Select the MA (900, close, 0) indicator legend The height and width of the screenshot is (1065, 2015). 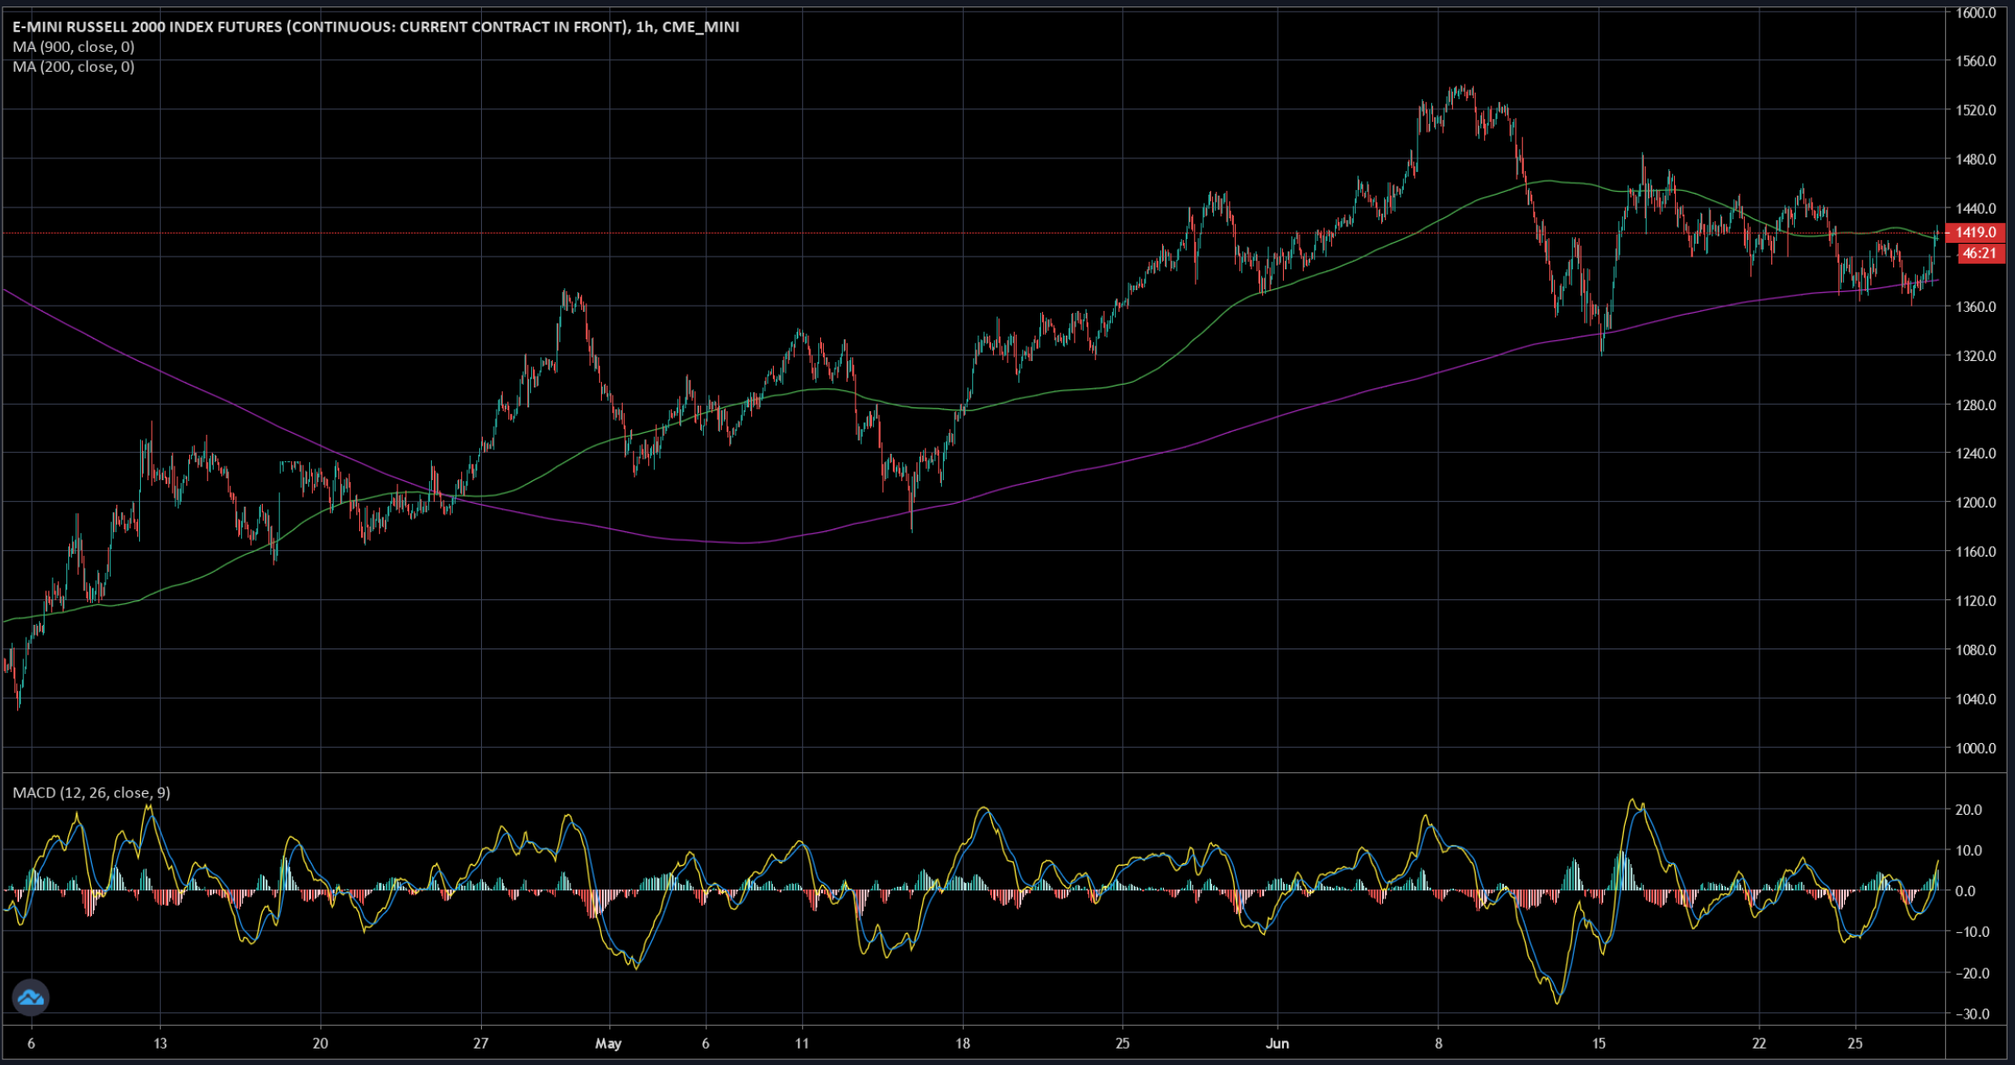pos(74,46)
